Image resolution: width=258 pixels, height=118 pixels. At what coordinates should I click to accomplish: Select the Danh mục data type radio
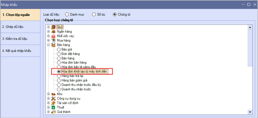[67, 14]
